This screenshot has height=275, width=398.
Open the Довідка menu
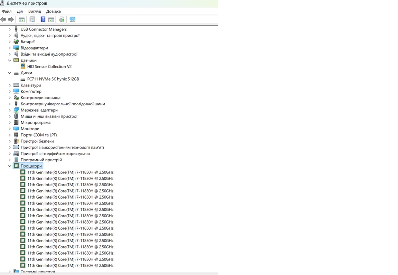click(x=53, y=11)
